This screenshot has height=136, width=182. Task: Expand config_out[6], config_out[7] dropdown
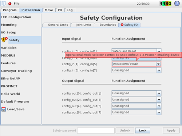click(x=159, y=112)
